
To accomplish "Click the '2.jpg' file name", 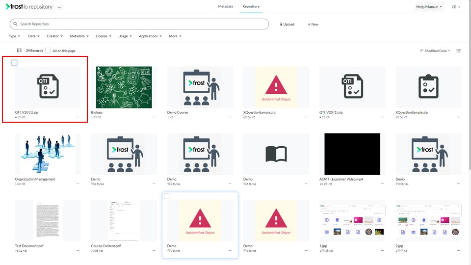I will (x=399, y=246).
